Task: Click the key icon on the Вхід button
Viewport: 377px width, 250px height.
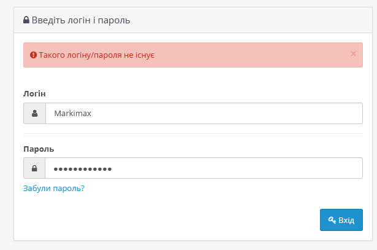Action: tap(332, 220)
